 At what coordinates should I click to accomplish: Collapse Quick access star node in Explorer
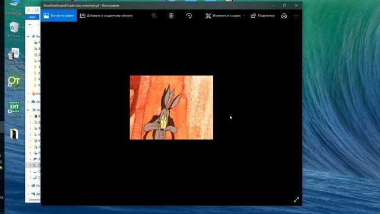click(x=28, y=36)
